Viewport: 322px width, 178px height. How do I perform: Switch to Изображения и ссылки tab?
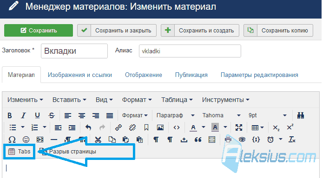tap(80, 75)
